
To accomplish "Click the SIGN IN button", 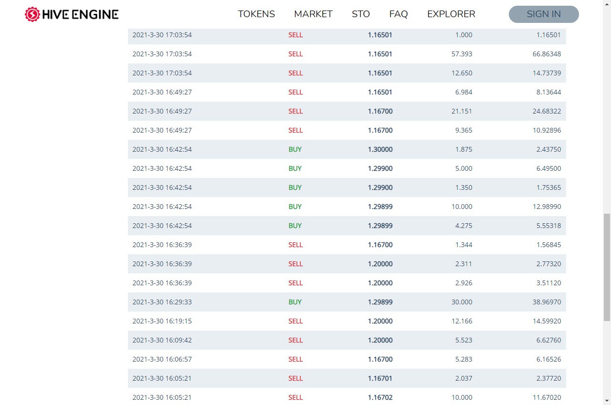I will (x=544, y=14).
